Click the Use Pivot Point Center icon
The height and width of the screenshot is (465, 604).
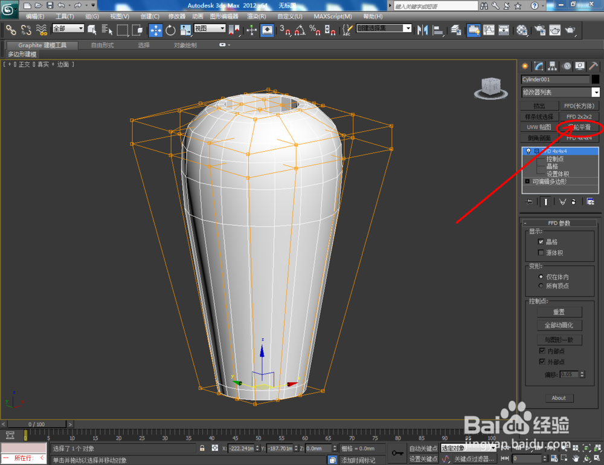[x=234, y=30]
